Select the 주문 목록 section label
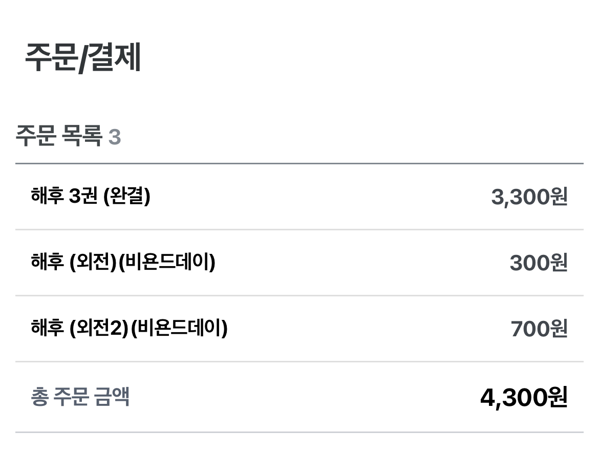This screenshot has width=599, height=475. 58,137
